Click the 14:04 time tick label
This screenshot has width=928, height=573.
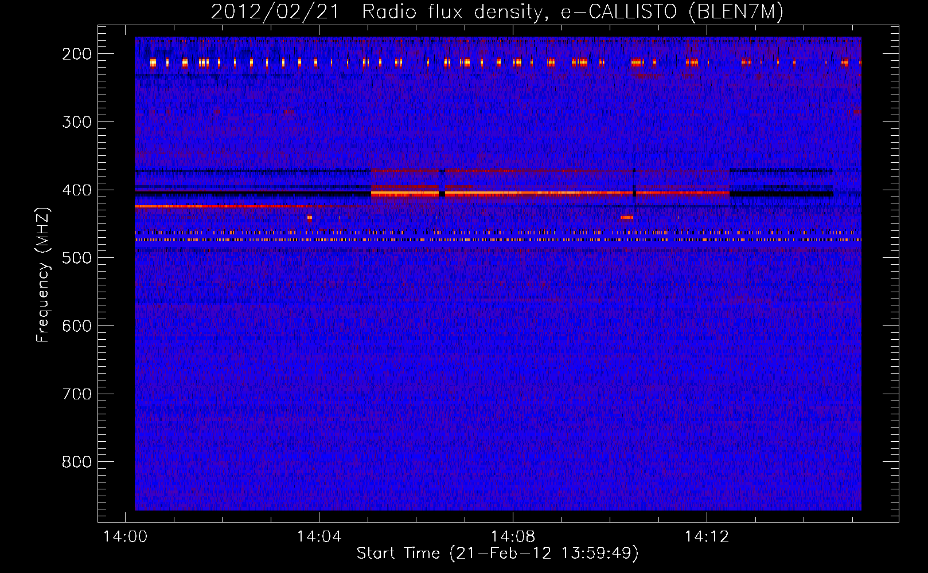point(319,536)
